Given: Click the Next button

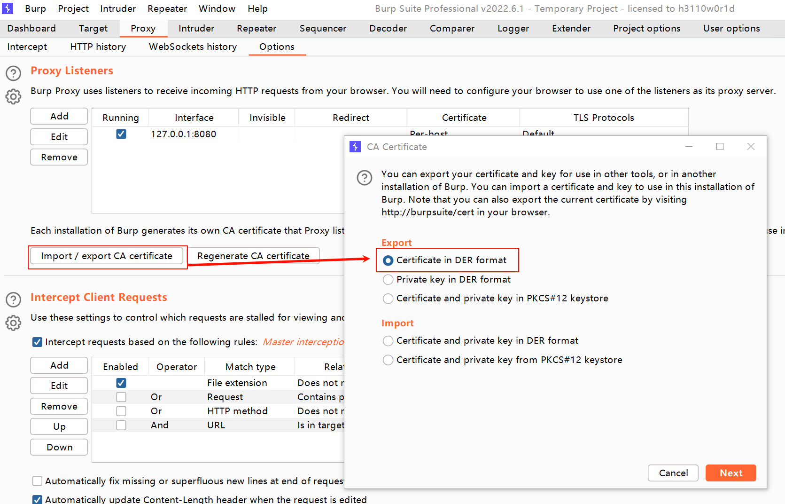Looking at the screenshot, I should 731,473.
